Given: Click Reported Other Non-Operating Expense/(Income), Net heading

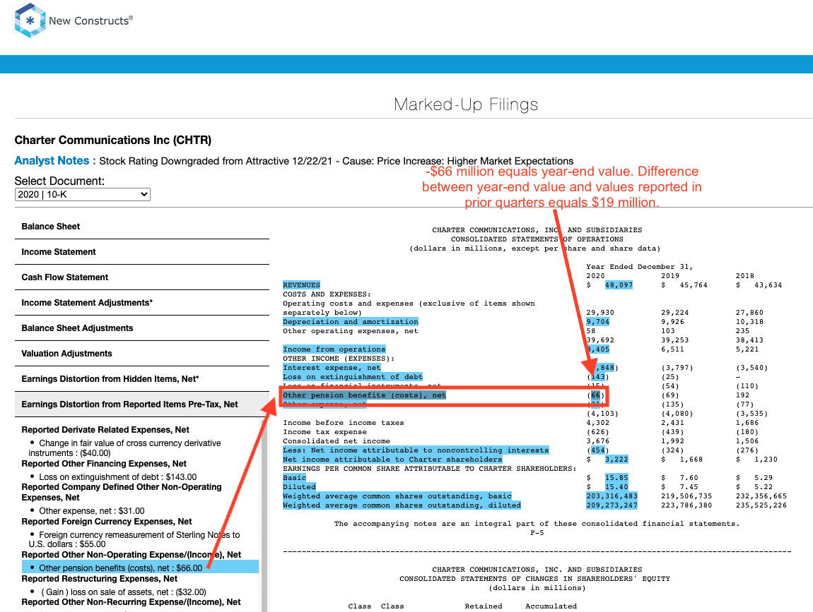Looking at the screenshot, I should tap(131, 555).
